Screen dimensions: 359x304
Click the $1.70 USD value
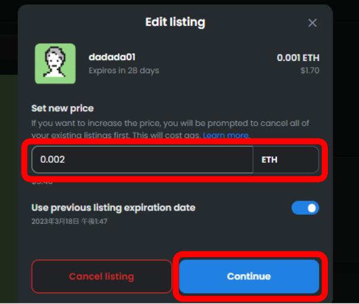310,71
